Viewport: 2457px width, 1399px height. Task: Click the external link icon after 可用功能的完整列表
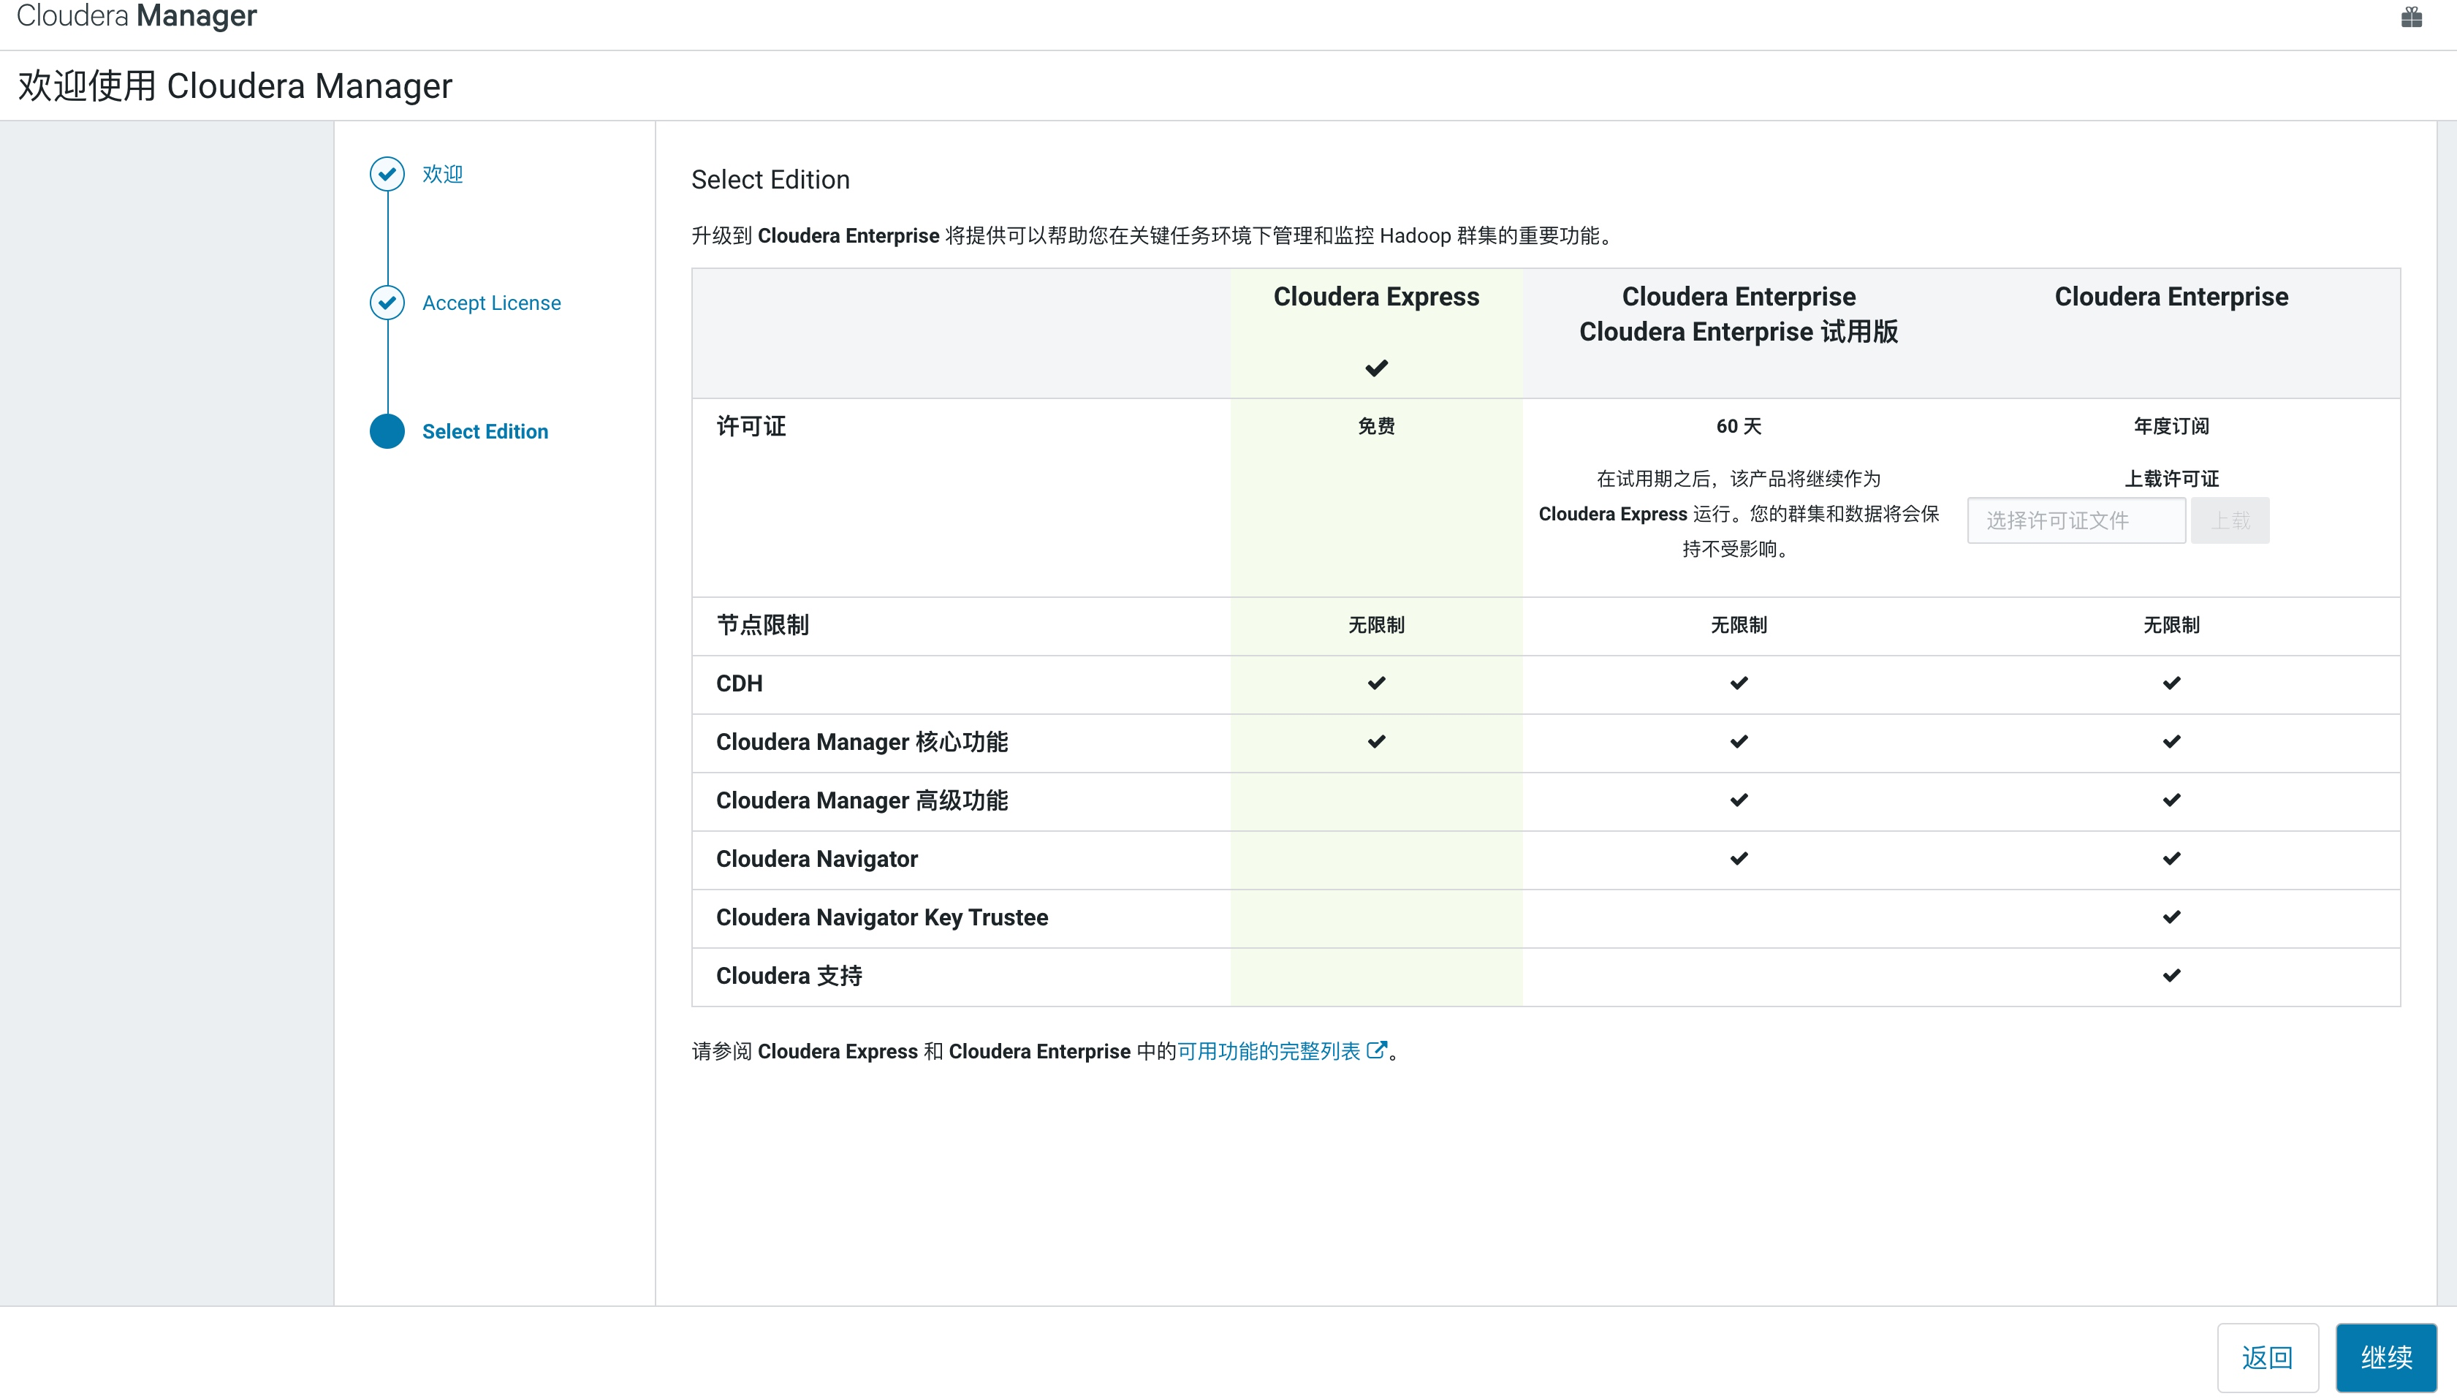(x=1376, y=1050)
